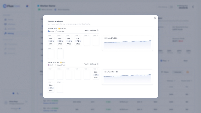
Task: Open wallet info icon in lolMiner section
Action: [x=98, y=30]
